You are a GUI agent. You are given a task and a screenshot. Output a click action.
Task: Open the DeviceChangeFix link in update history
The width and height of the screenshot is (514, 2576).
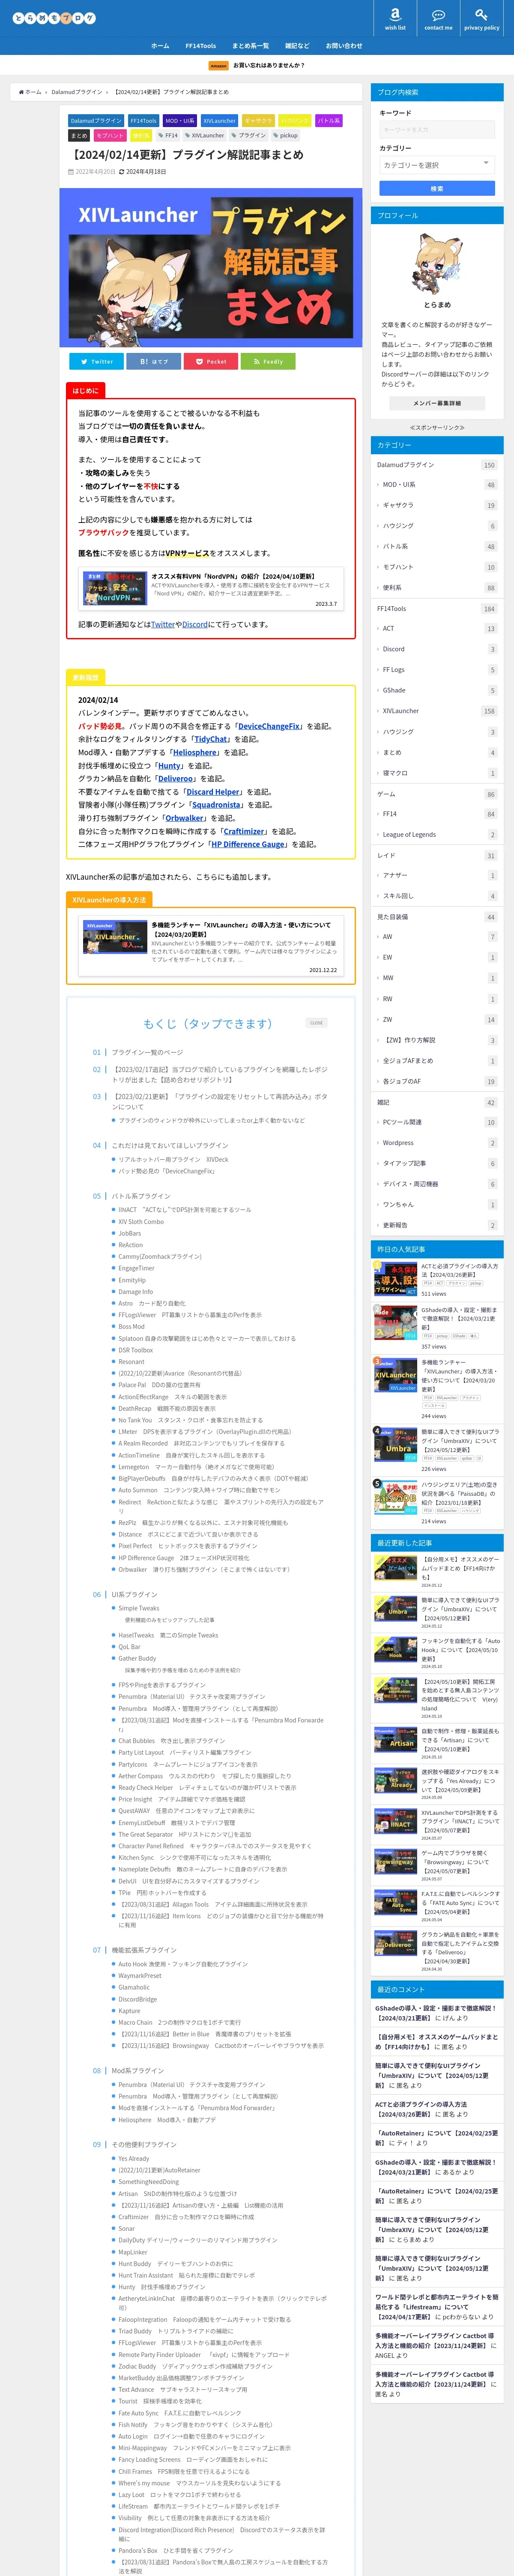coord(269,726)
